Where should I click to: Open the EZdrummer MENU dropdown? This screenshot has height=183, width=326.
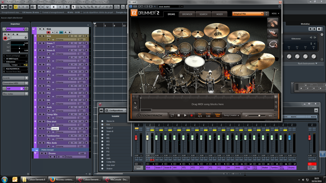[275, 14]
